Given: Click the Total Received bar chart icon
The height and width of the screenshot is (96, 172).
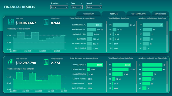Looking at the screenshot, I should point(11,62).
